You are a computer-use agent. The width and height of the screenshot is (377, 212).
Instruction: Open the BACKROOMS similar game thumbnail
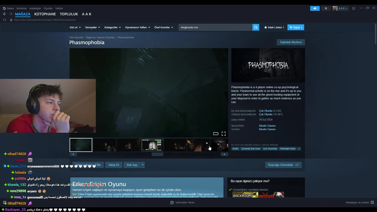[x=245, y=195]
